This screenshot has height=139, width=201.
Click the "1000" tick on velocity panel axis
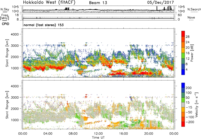(x=15, y=120)
